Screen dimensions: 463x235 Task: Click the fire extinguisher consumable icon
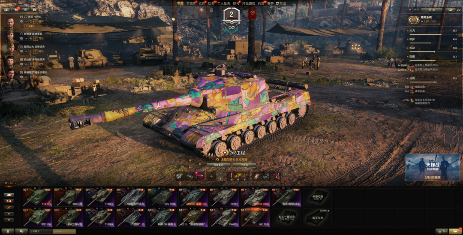277,176
